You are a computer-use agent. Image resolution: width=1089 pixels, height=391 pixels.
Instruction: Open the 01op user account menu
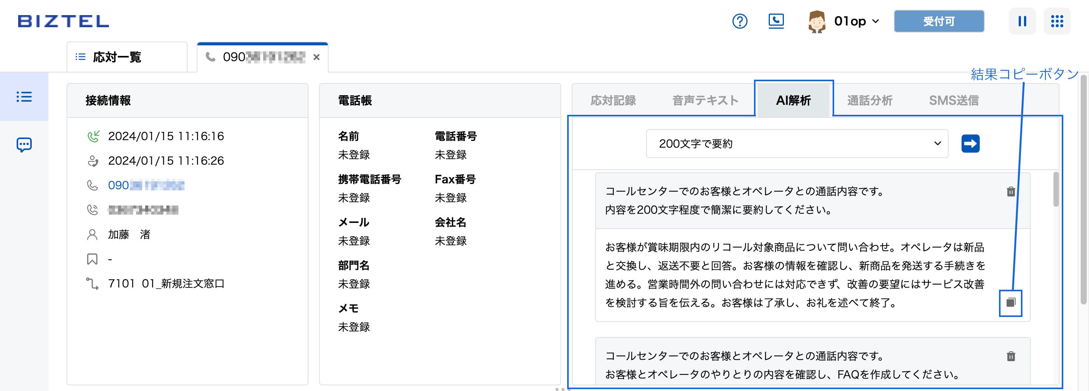click(855, 21)
